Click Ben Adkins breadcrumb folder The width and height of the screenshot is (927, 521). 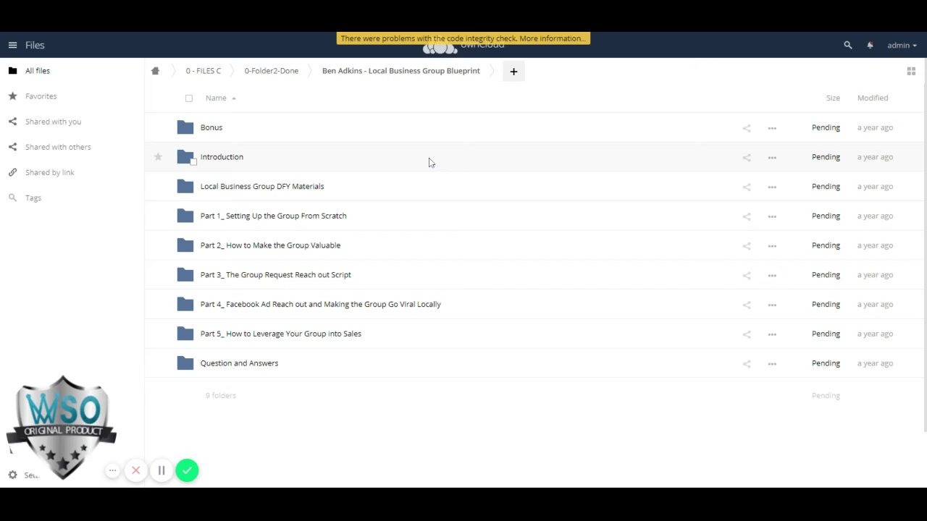click(400, 71)
